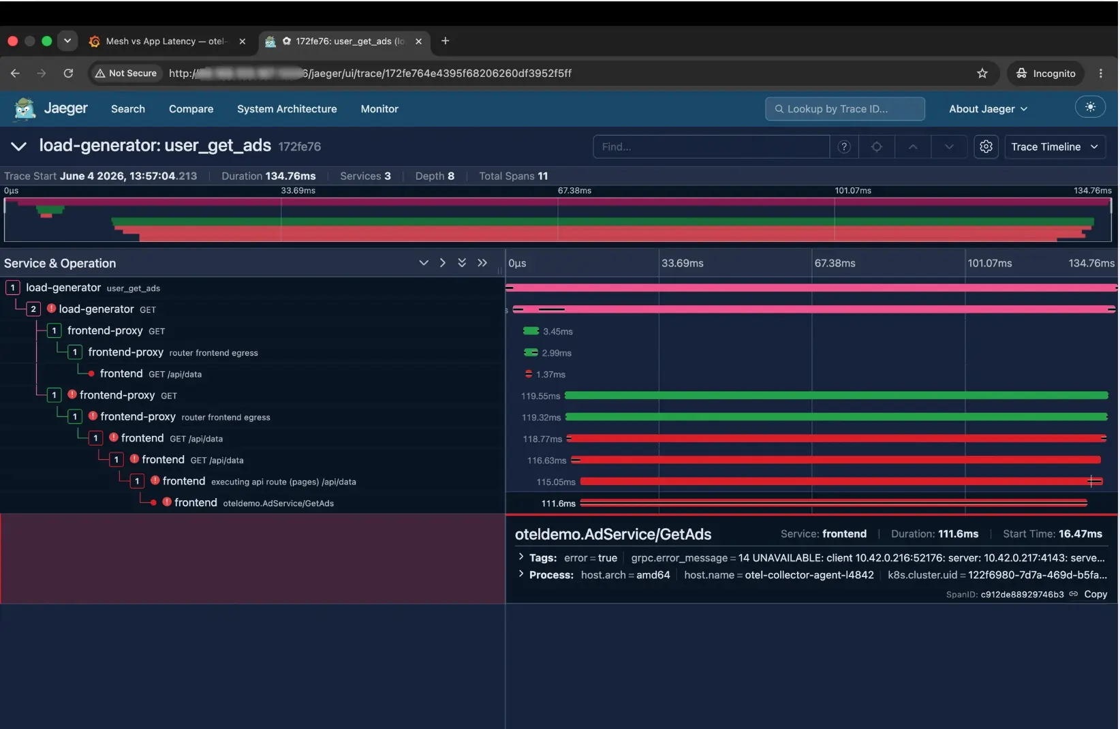Click the locate-result crosshair icon
This screenshot has width=1120, height=729.
coord(877,146)
